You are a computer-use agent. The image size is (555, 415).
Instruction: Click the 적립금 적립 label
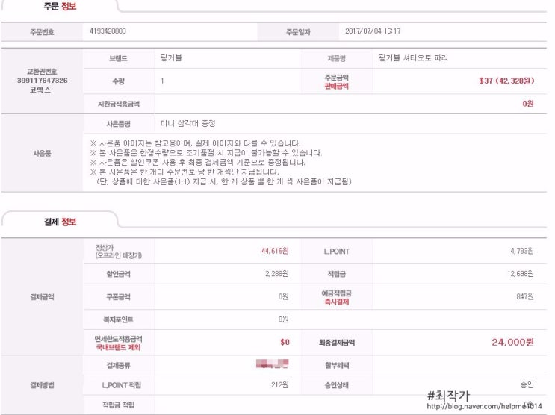pyautogui.click(x=118, y=405)
